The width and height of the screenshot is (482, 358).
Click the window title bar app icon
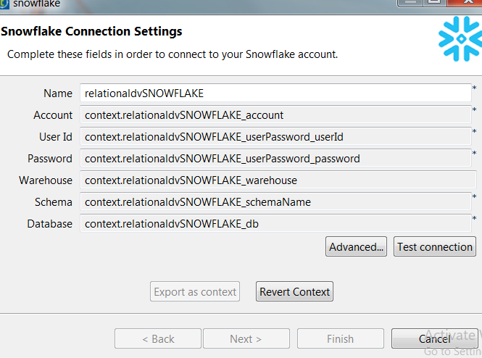[4, 4]
